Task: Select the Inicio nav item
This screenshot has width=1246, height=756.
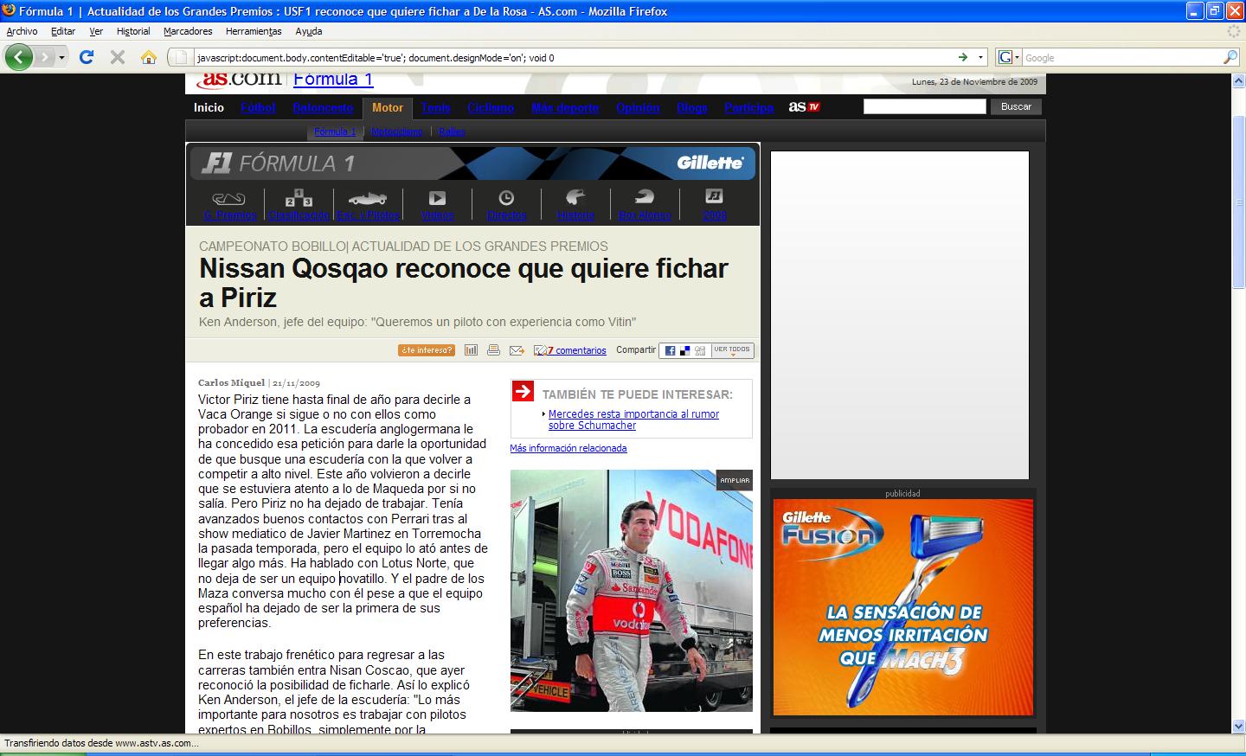Action: click(x=209, y=107)
